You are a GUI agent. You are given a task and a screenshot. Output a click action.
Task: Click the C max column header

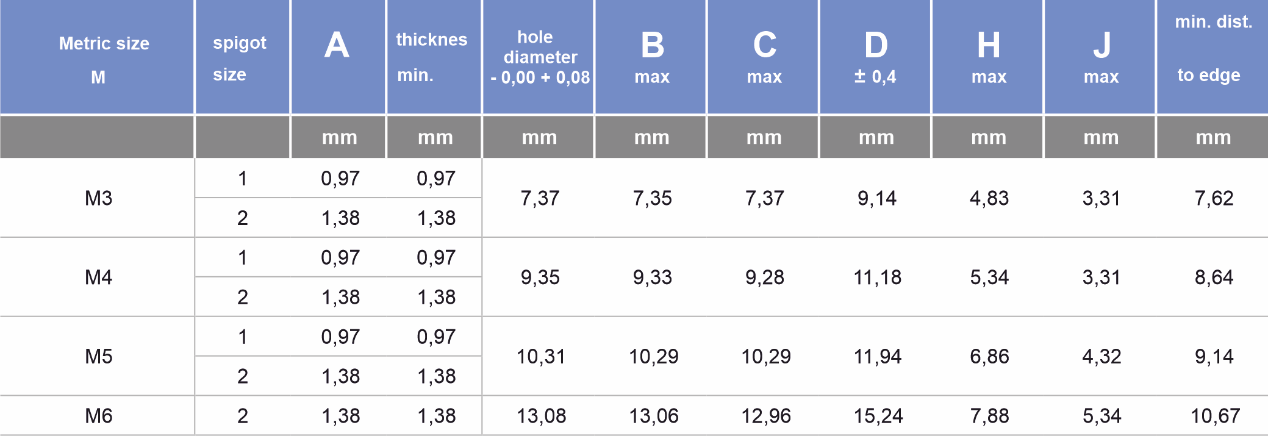[763, 57]
